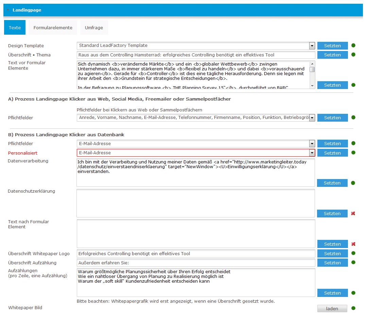Switch to the Formularelemente tab
The image size is (368, 318).
(53, 28)
